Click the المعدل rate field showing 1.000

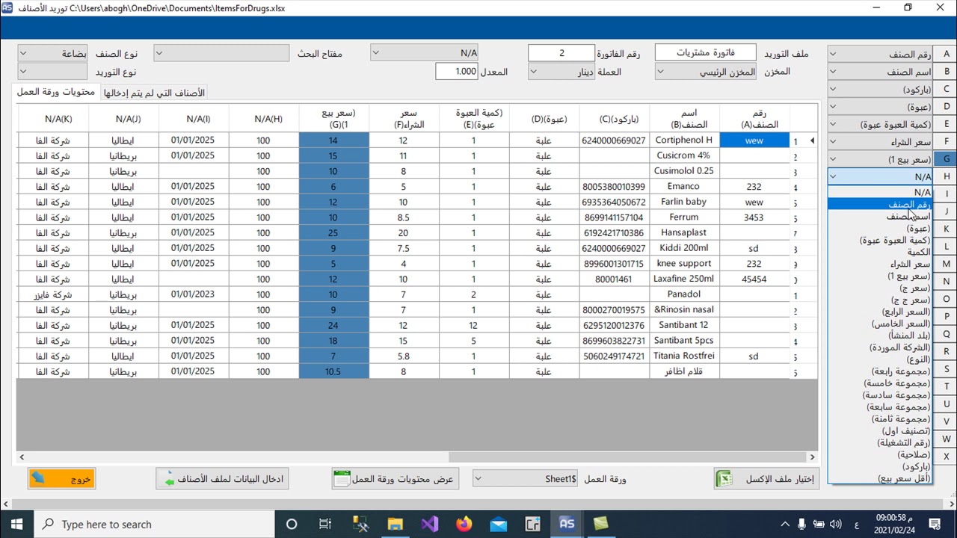457,72
